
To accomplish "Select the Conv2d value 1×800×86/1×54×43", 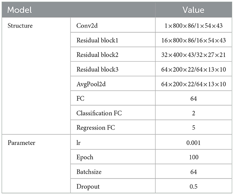I will 194,26.
